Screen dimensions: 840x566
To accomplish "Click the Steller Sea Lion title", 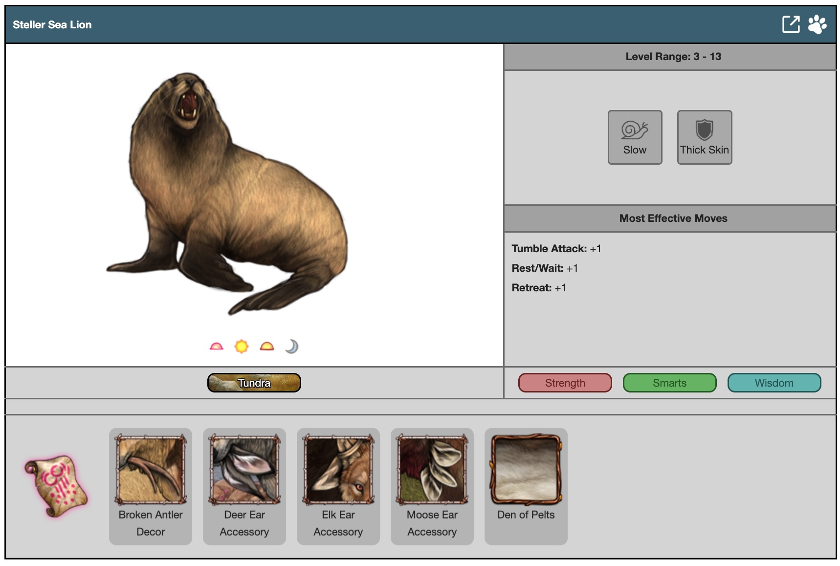I will point(52,25).
